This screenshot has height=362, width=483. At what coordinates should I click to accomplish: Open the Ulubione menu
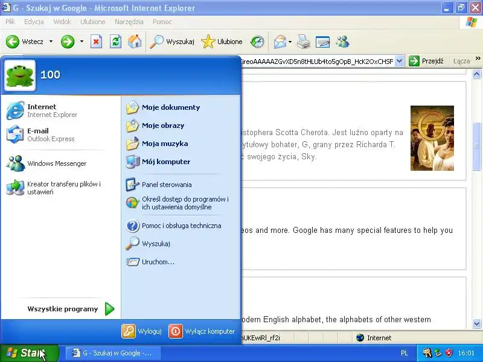click(x=93, y=22)
